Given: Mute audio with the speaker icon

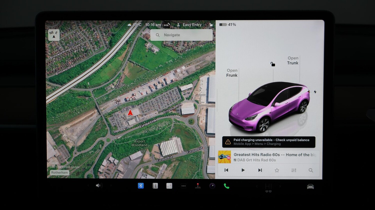Looking at the screenshot, I should click(x=98, y=186).
